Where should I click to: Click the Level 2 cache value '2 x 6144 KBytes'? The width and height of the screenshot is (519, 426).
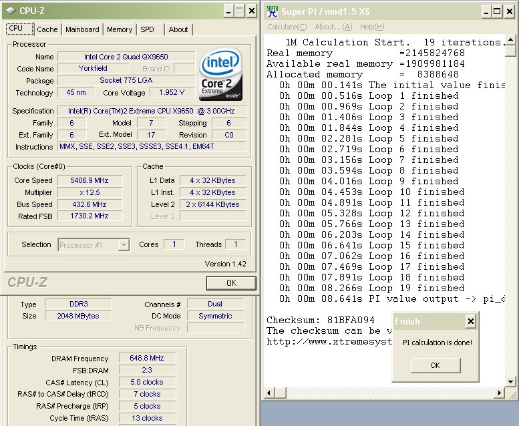[x=213, y=204]
